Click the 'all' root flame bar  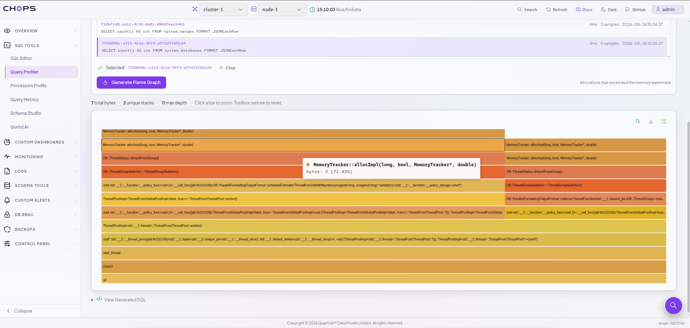coord(384,279)
